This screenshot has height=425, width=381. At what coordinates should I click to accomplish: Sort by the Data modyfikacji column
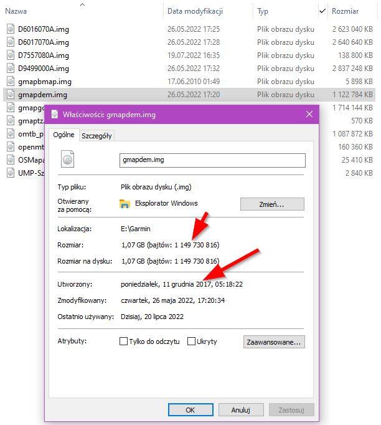195,11
